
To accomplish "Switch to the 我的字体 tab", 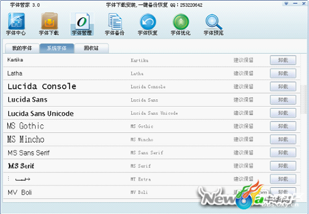I will [22, 48].
